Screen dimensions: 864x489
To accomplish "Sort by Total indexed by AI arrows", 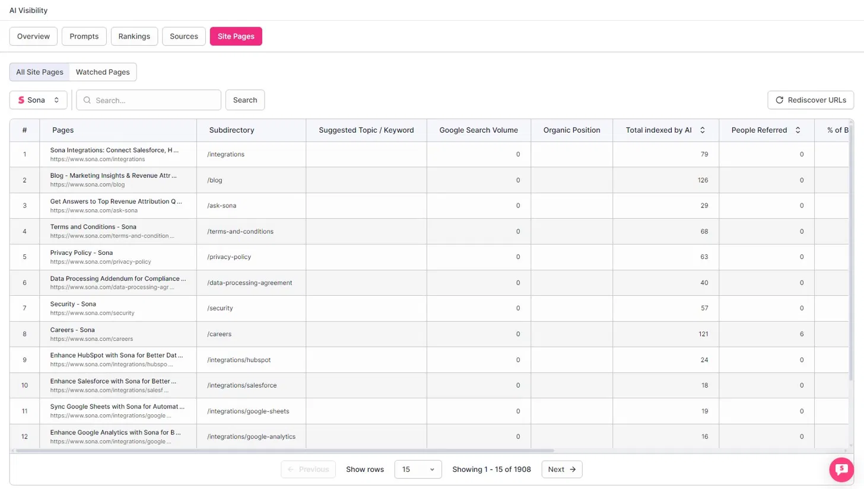I will click(x=703, y=130).
